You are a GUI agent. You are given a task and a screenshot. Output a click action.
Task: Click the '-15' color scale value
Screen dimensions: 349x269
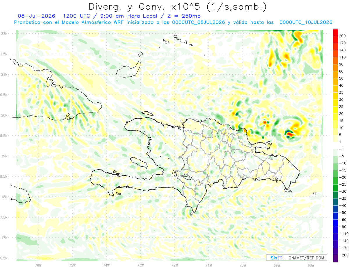tap(343, 170)
